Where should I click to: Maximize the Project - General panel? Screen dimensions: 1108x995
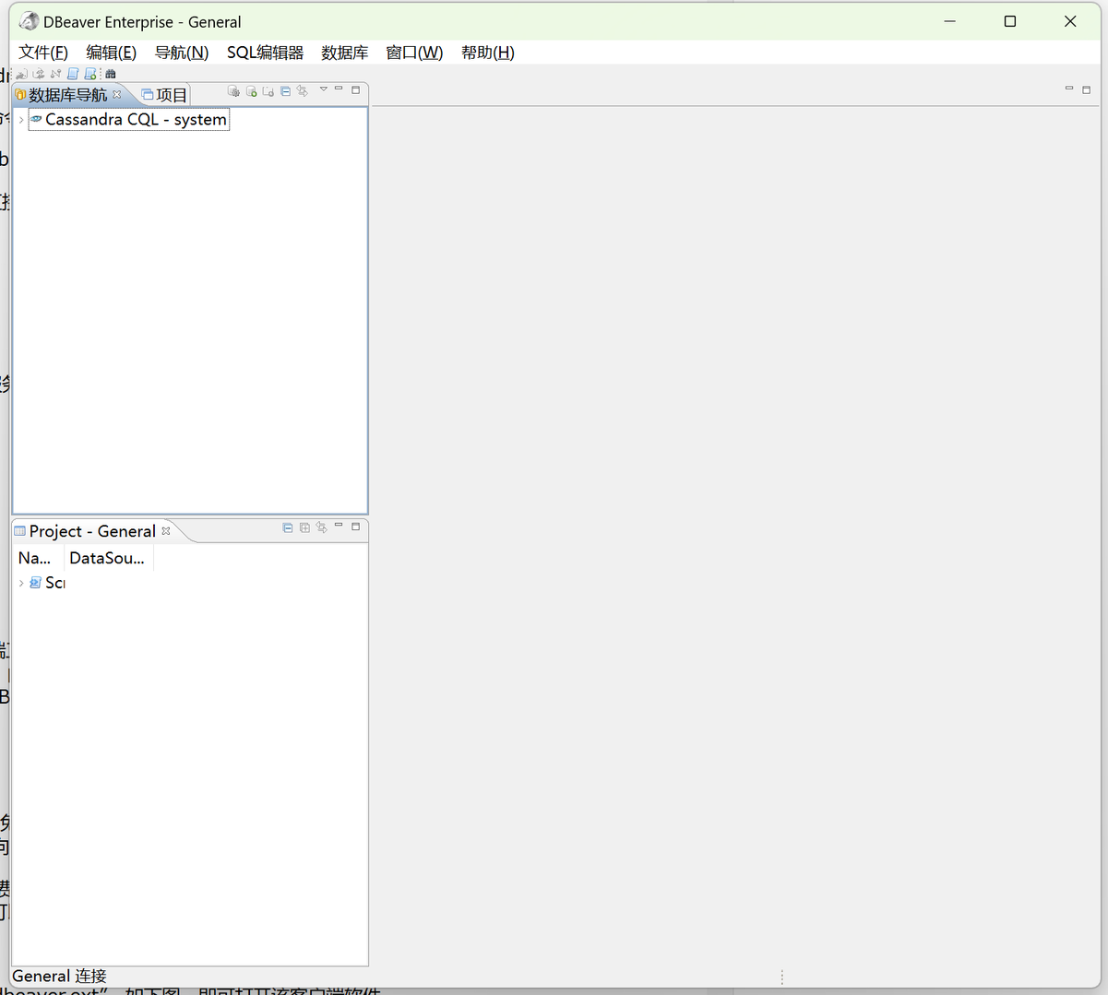coord(355,527)
